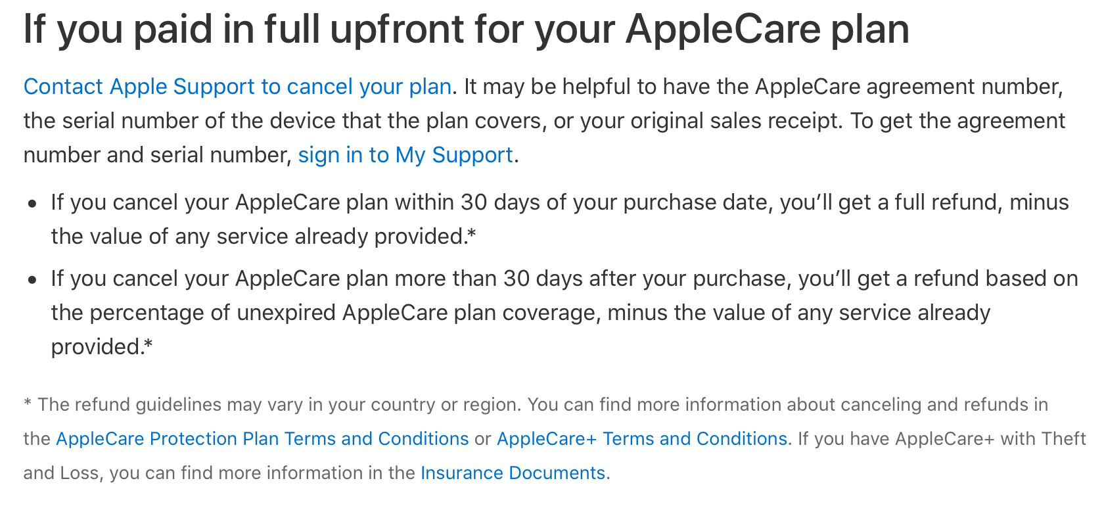Click the word AppleCare in the heading
Viewport: 1104px width, 506px height.
[722, 30]
